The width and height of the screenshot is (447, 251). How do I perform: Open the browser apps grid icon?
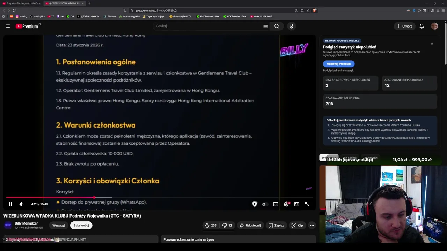coord(3,16)
